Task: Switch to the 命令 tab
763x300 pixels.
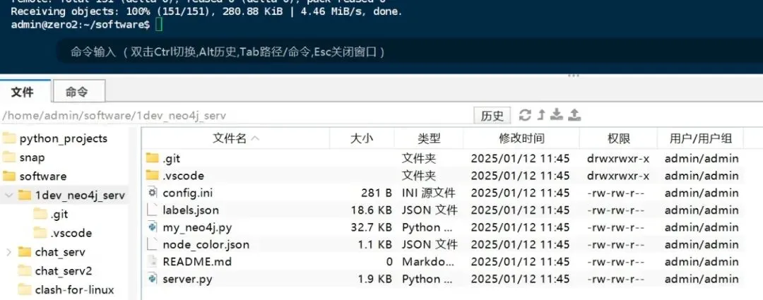Action: pos(77,92)
